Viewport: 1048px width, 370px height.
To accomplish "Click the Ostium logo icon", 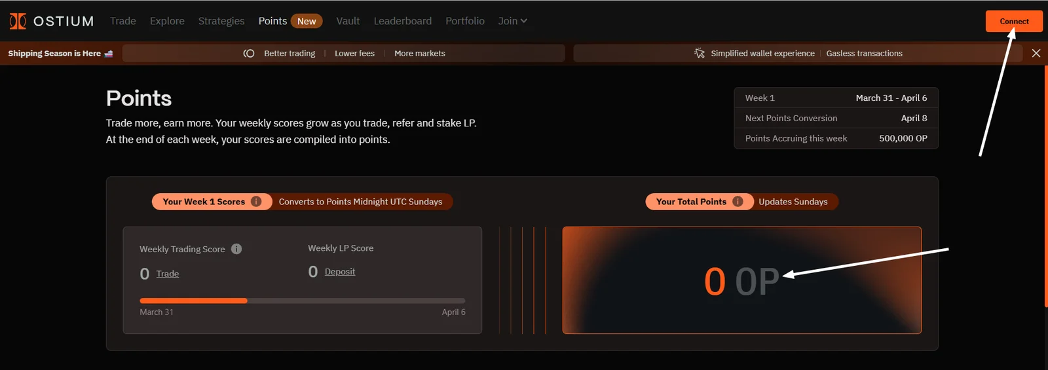I will (18, 21).
